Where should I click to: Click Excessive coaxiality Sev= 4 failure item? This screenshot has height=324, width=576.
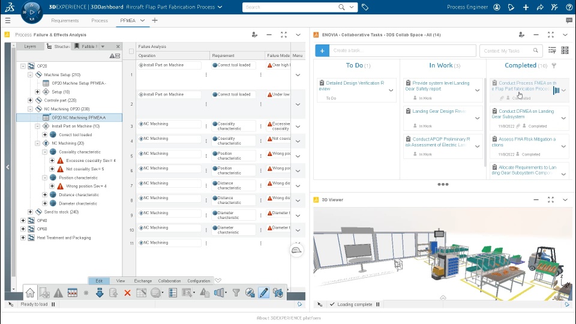[91, 161]
